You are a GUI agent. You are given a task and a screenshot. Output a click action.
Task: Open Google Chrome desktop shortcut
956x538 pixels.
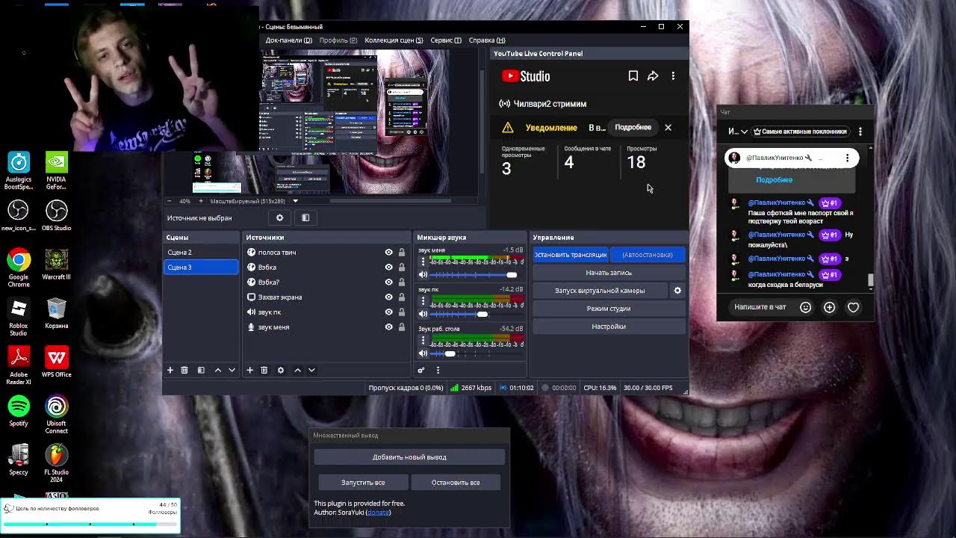[x=19, y=269]
